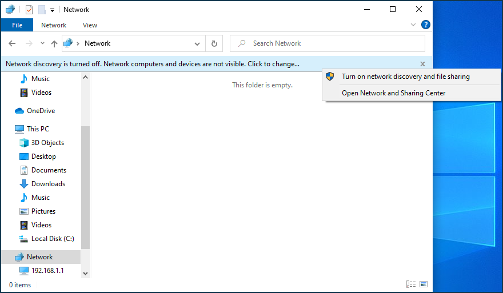Open Documents in the navigation pane
Viewport: 503px width, 293px height.
[x=49, y=170]
